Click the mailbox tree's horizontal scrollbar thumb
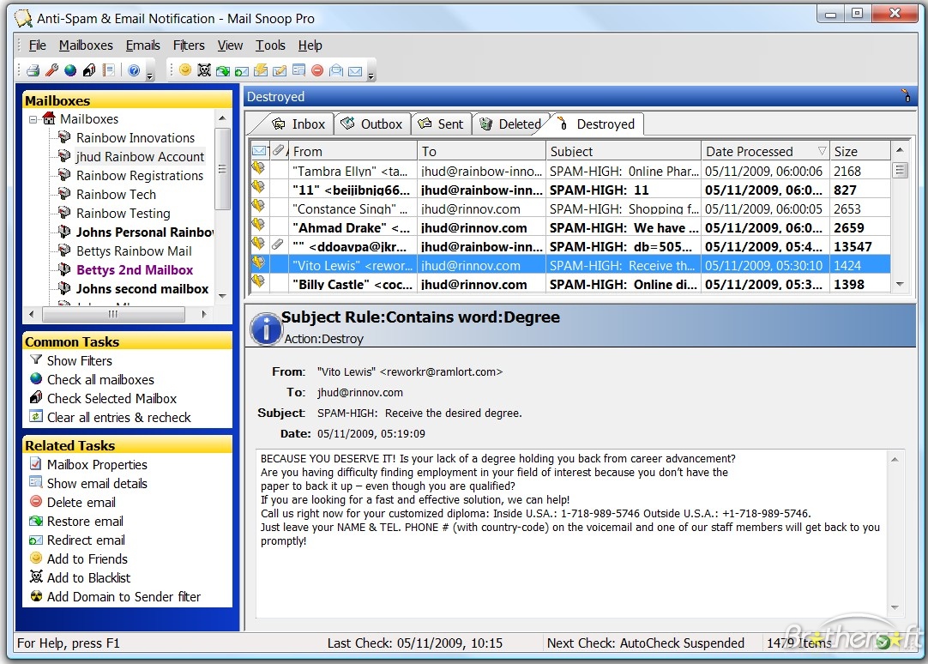The width and height of the screenshot is (928, 664). click(x=113, y=314)
